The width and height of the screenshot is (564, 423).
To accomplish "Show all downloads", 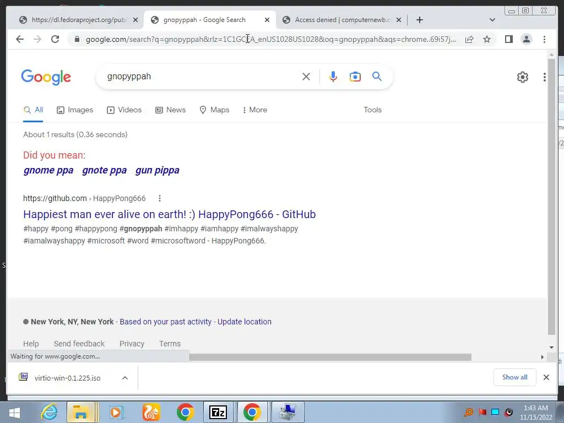I will click(x=515, y=377).
